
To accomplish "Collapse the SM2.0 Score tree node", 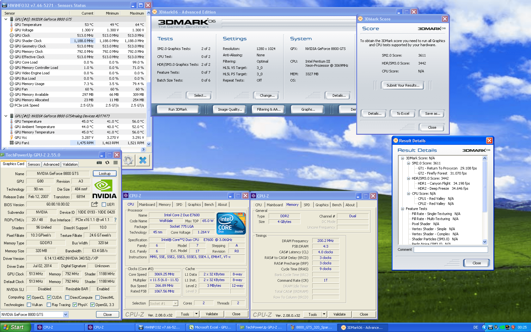I will 408,163.
